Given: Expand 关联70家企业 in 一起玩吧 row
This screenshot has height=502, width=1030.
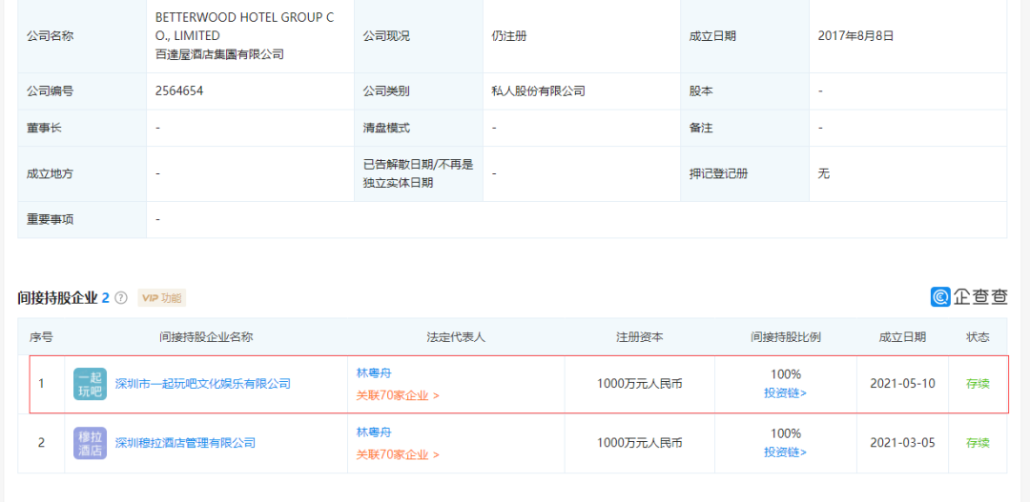Looking at the screenshot, I should pos(398,395).
